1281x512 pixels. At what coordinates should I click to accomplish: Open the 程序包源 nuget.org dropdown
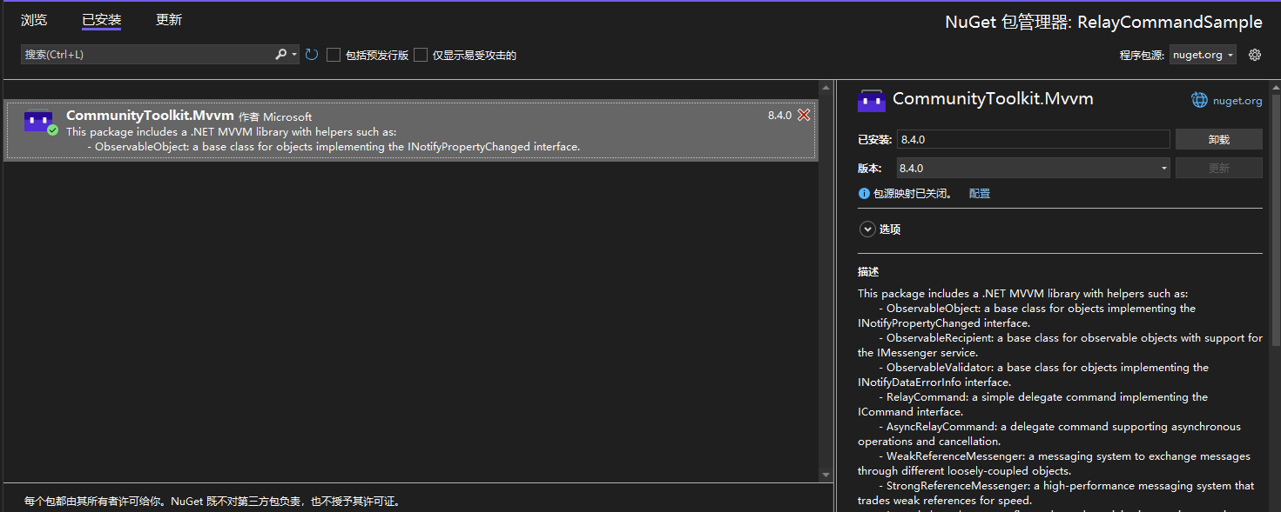(1202, 54)
